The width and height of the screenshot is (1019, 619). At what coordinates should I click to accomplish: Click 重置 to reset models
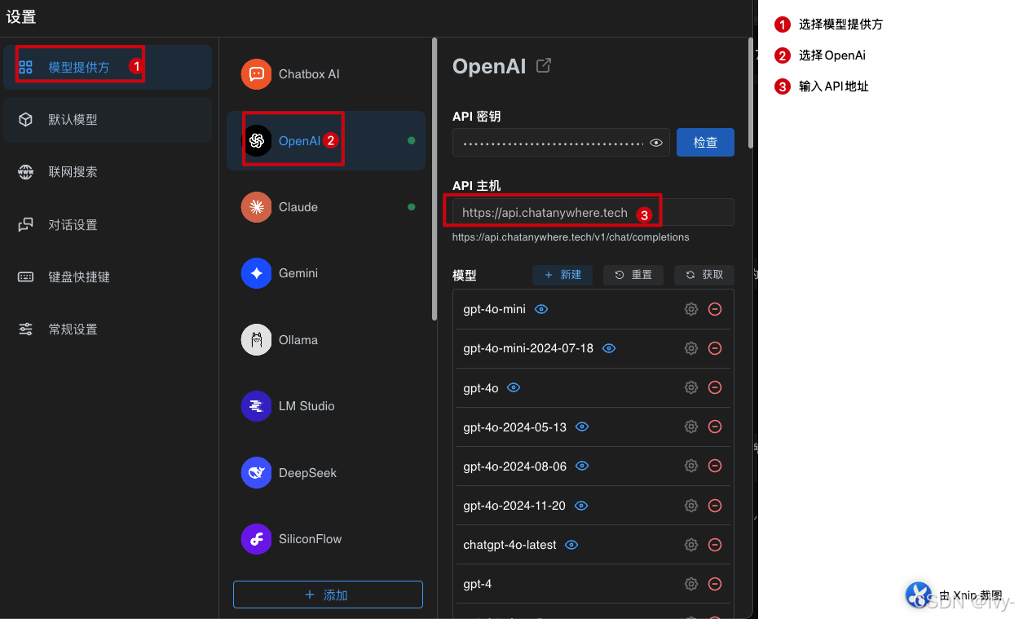tap(633, 275)
